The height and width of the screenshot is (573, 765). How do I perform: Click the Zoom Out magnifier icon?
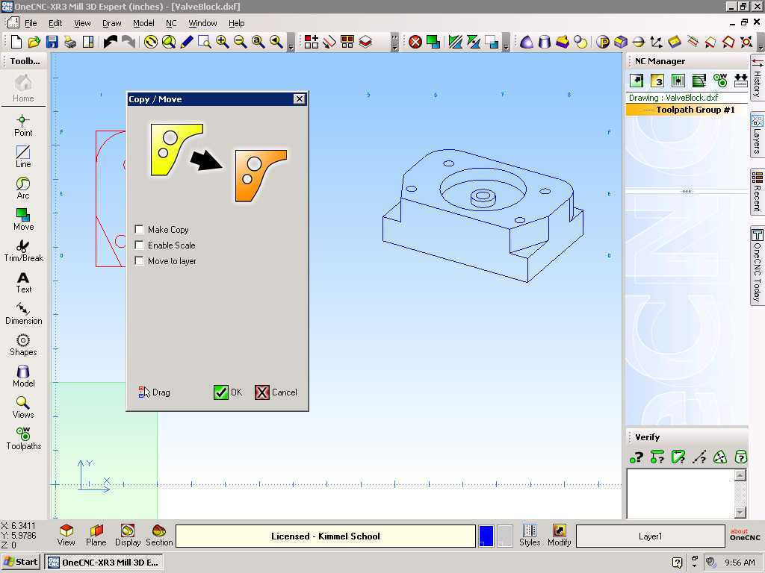coord(241,42)
